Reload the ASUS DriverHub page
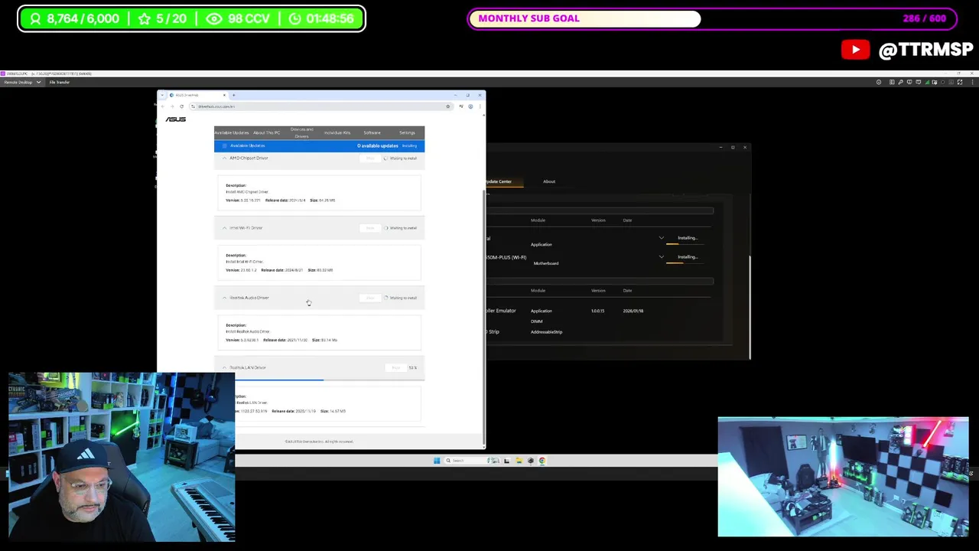The width and height of the screenshot is (979, 551). (181, 106)
